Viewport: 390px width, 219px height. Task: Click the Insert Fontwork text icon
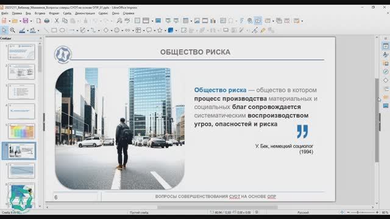(x=242, y=21)
